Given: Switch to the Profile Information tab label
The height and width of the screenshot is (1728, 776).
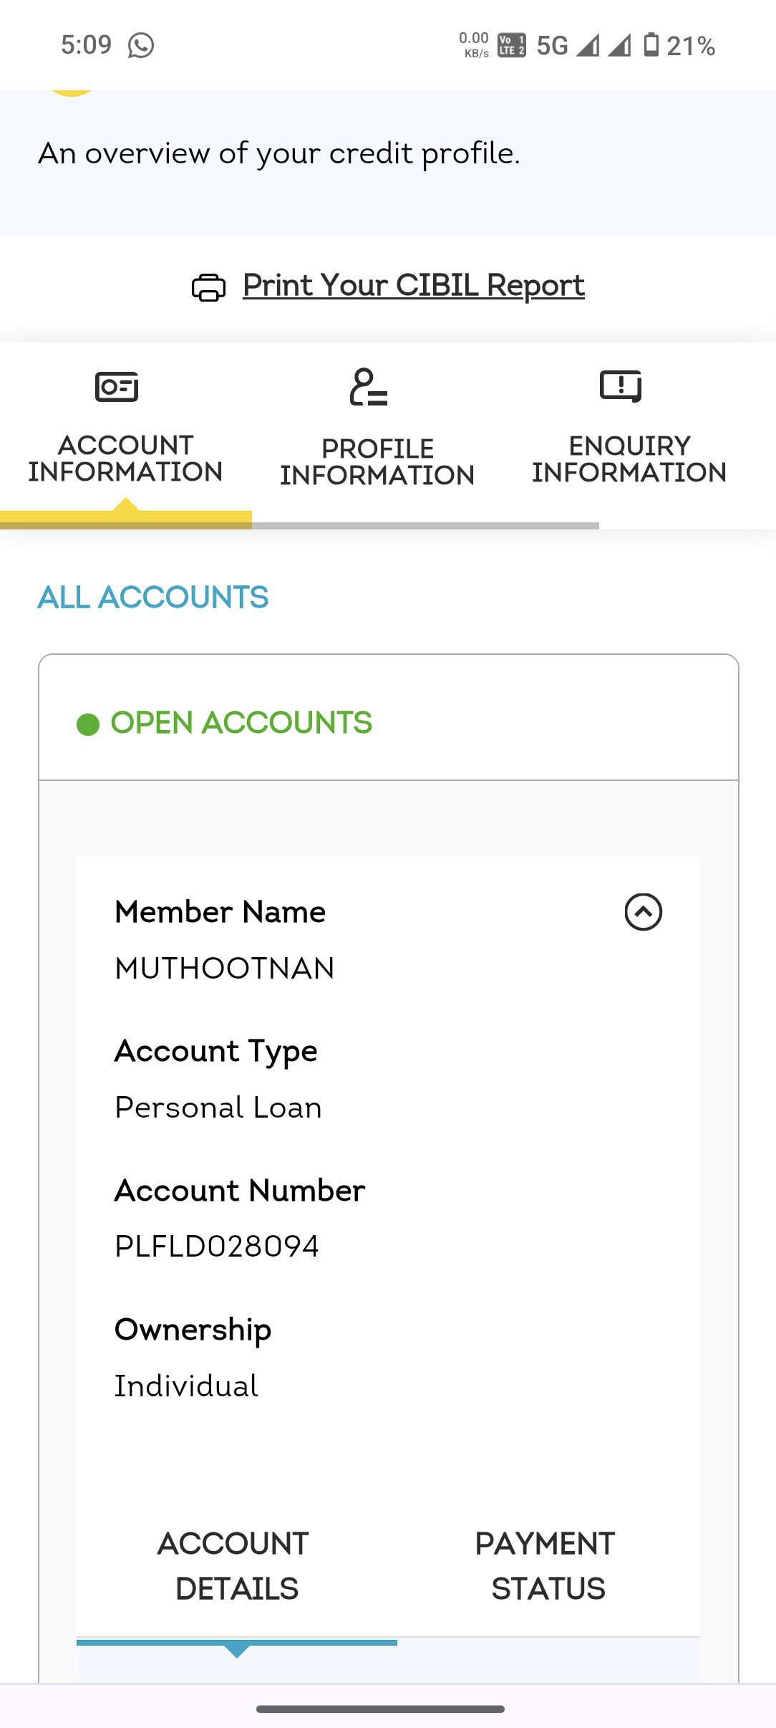Looking at the screenshot, I should [x=377, y=462].
